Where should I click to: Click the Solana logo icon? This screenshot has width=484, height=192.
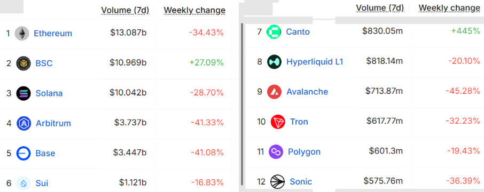(24, 93)
